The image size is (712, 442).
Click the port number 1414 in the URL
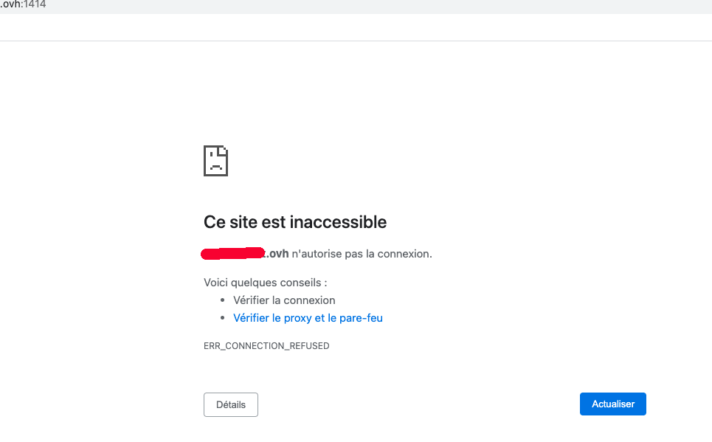35,4
